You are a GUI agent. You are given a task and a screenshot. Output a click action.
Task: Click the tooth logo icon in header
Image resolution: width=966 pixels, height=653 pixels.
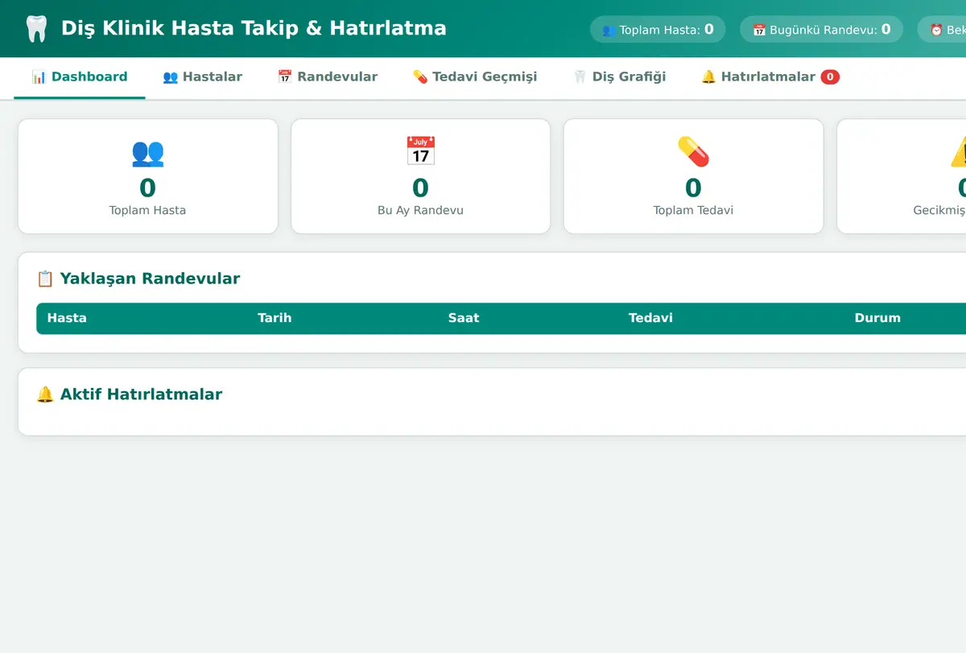36,29
